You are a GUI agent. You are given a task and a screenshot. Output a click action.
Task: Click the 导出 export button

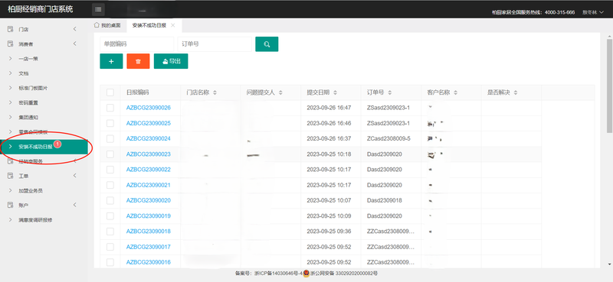[x=171, y=61]
